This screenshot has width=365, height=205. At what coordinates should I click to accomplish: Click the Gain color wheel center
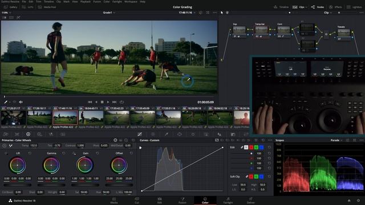(85, 165)
